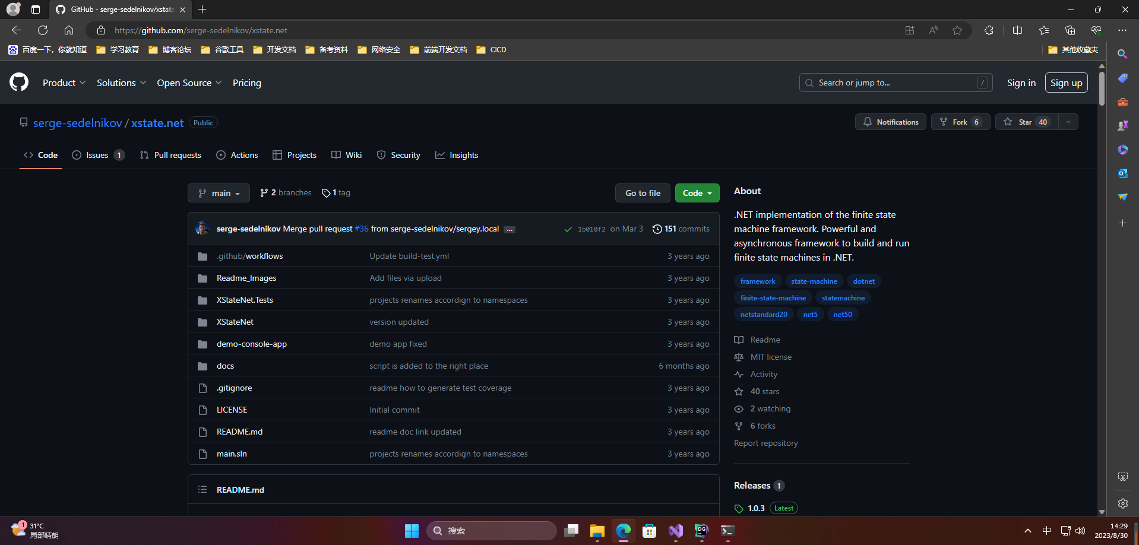This screenshot has width=1139, height=545.
Task: Open the Wiki tab
Action: point(347,155)
